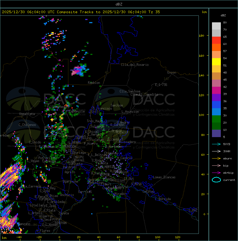This screenshot has width=238, height=241.
Task: Select the bright yellow 51–54 dBZ band
Action: [x=216, y=62]
